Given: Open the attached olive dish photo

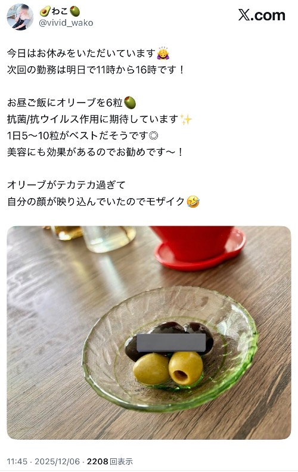Looking at the screenshot, I should pos(149,332).
